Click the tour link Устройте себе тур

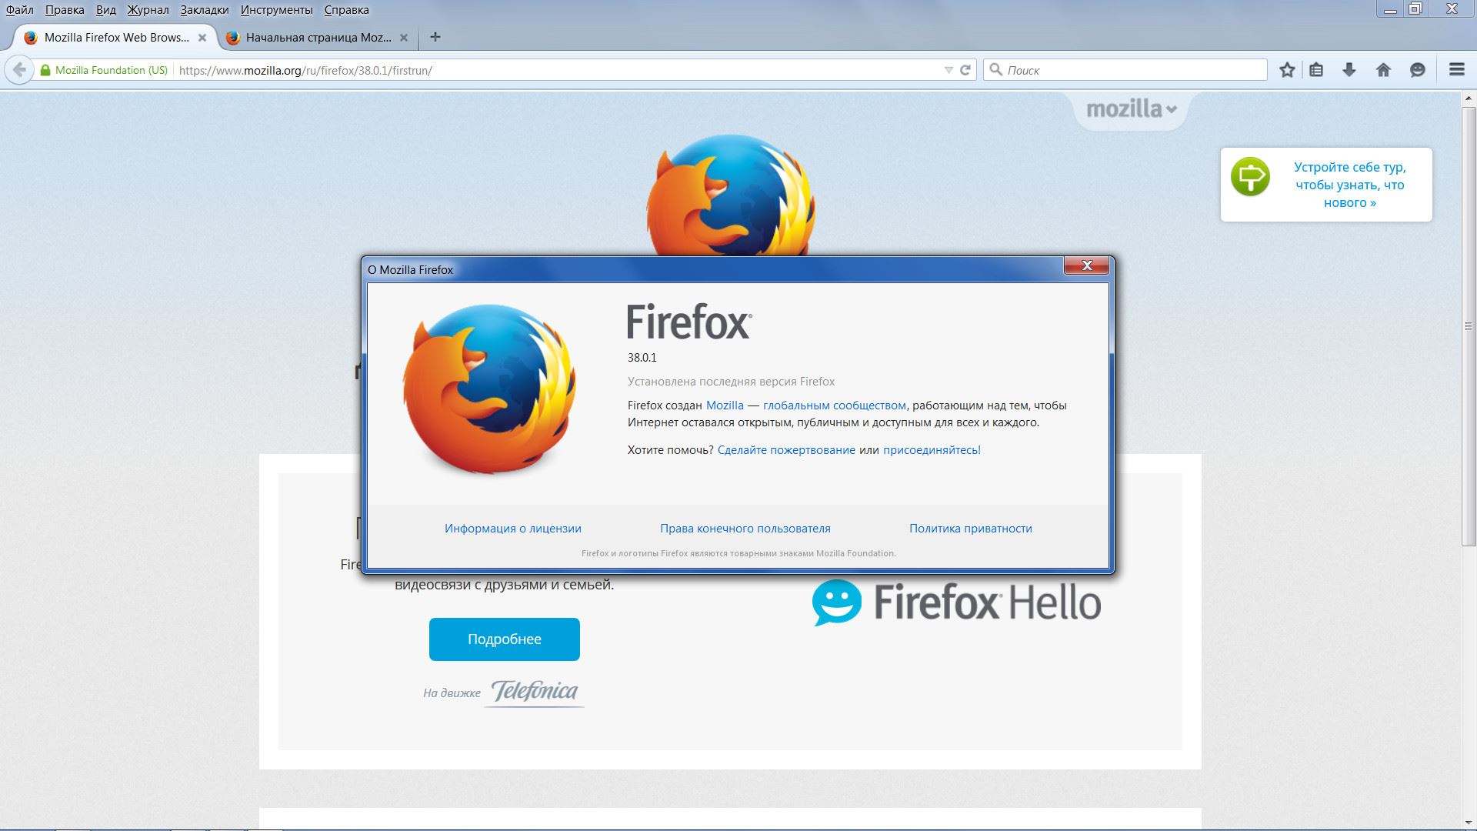1350,185
